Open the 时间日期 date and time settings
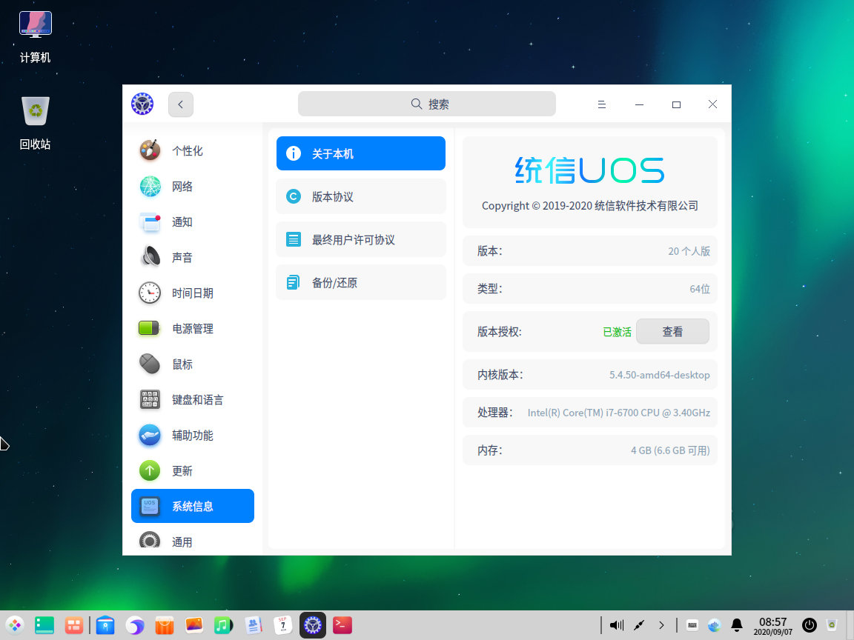The image size is (854, 640). 192,293
